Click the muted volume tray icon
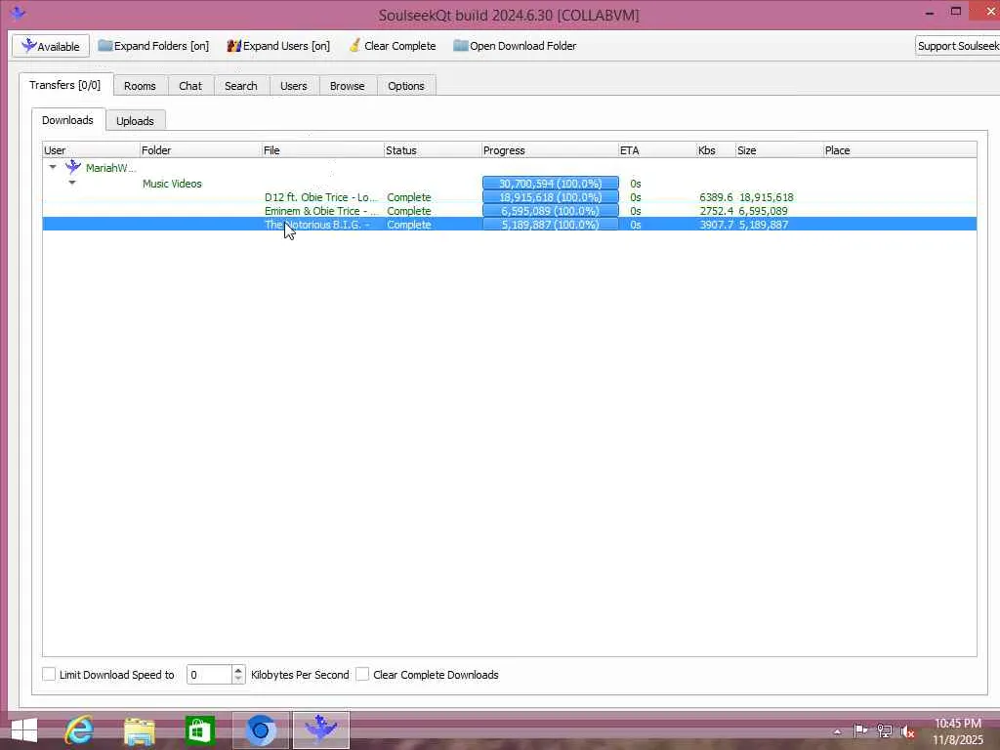This screenshot has width=1000, height=750. [x=908, y=731]
